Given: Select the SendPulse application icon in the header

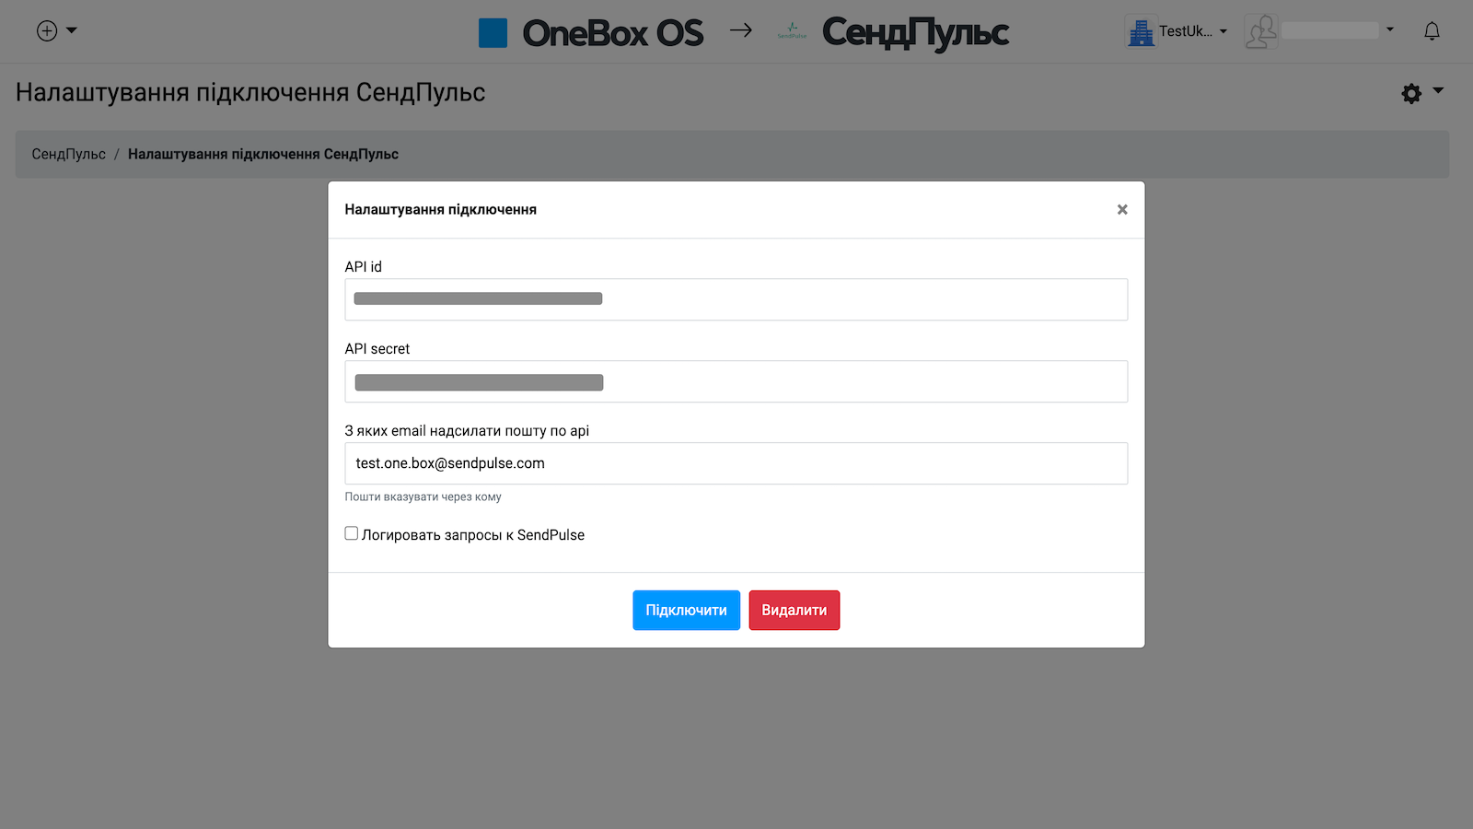Looking at the screenshot, I should pos(790,30).
